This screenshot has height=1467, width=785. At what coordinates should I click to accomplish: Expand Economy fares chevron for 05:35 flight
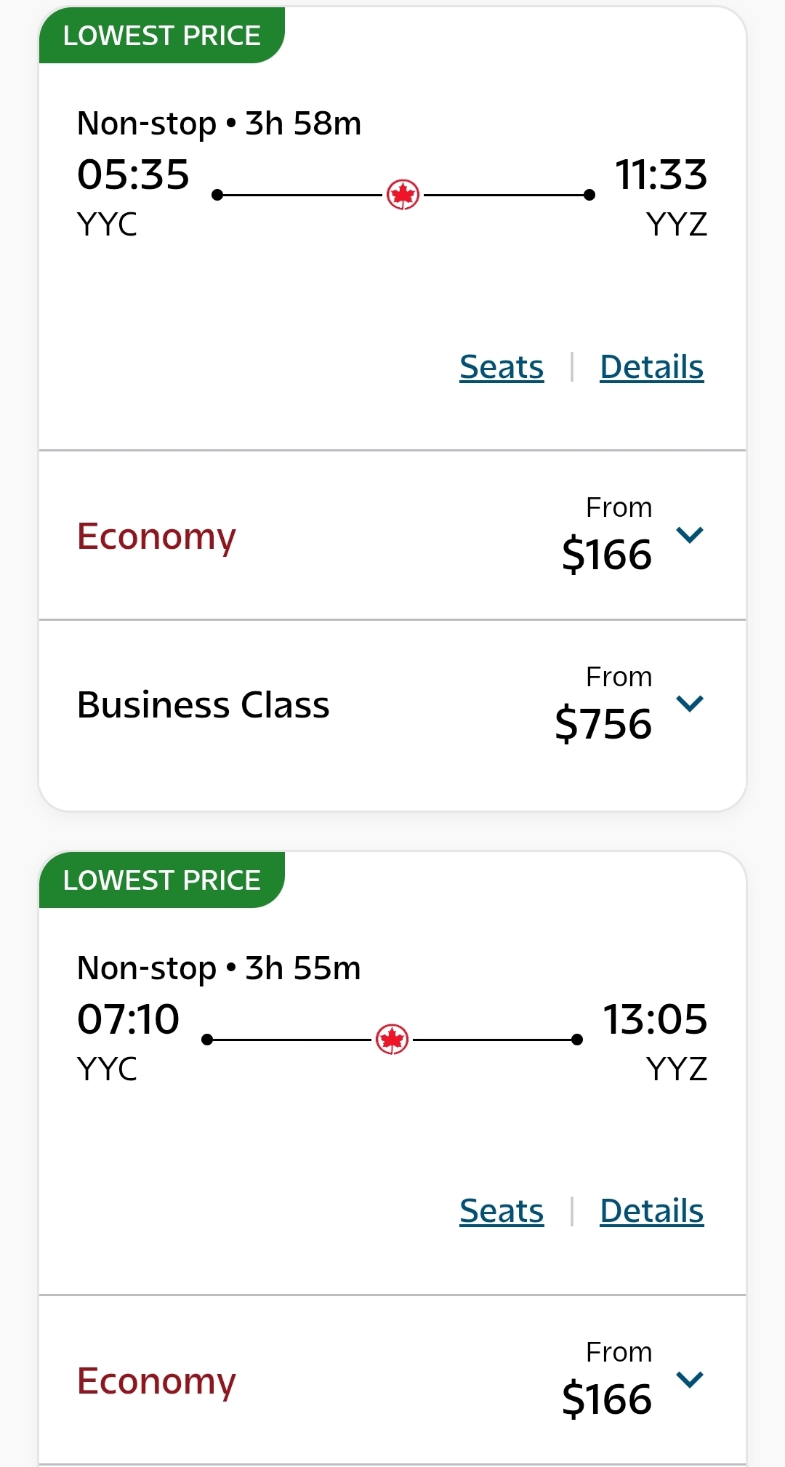click(x=689, y=535)
